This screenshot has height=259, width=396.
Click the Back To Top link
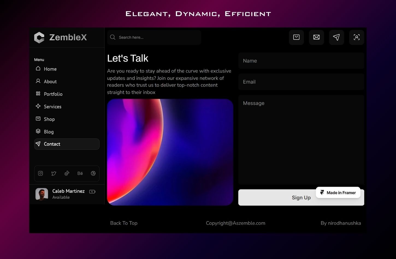(124, 223)
